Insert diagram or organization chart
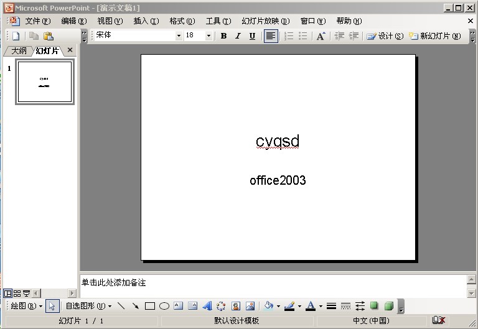This screenshot has height=329, width=478. click(222, 306)
